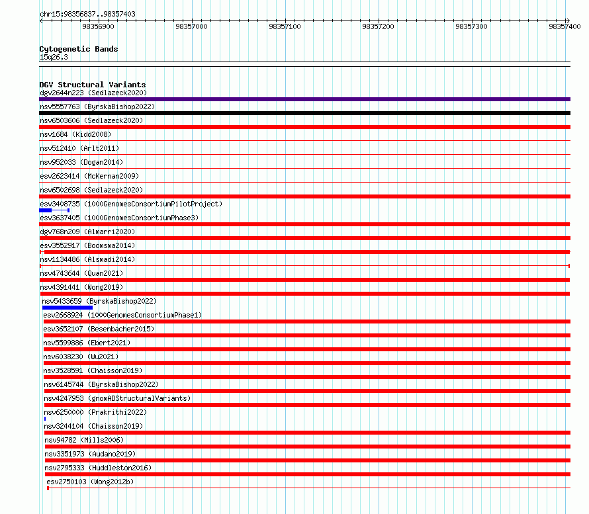The width and height of the screenshot is (589, 514).
Task: Click ruler position 98357300
Action: click(471, 26)
